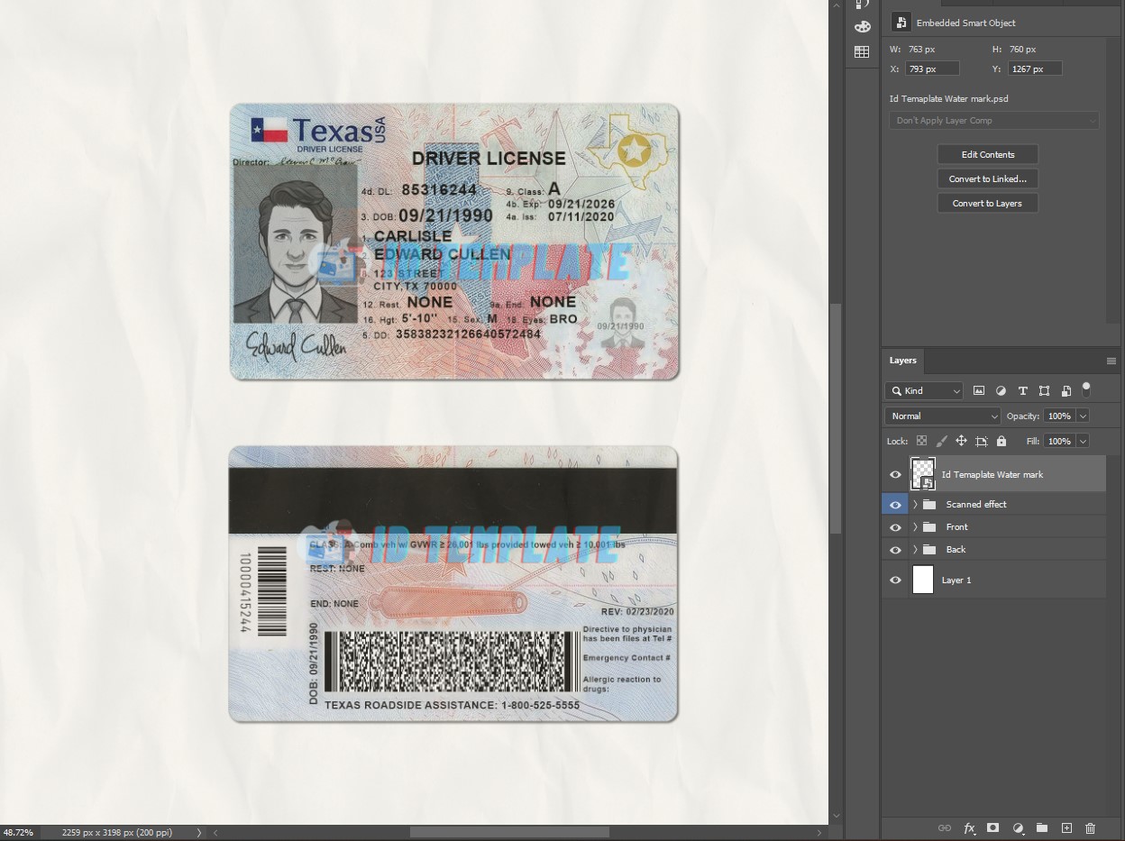Click Edit Contents button
The image size is (1125, 841).
988,154
